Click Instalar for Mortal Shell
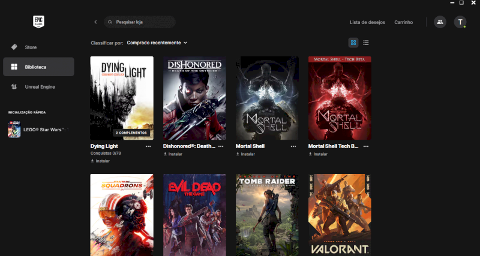Viewport: 480px width, 256px height. pyautogui.click(x=245, y=154)
